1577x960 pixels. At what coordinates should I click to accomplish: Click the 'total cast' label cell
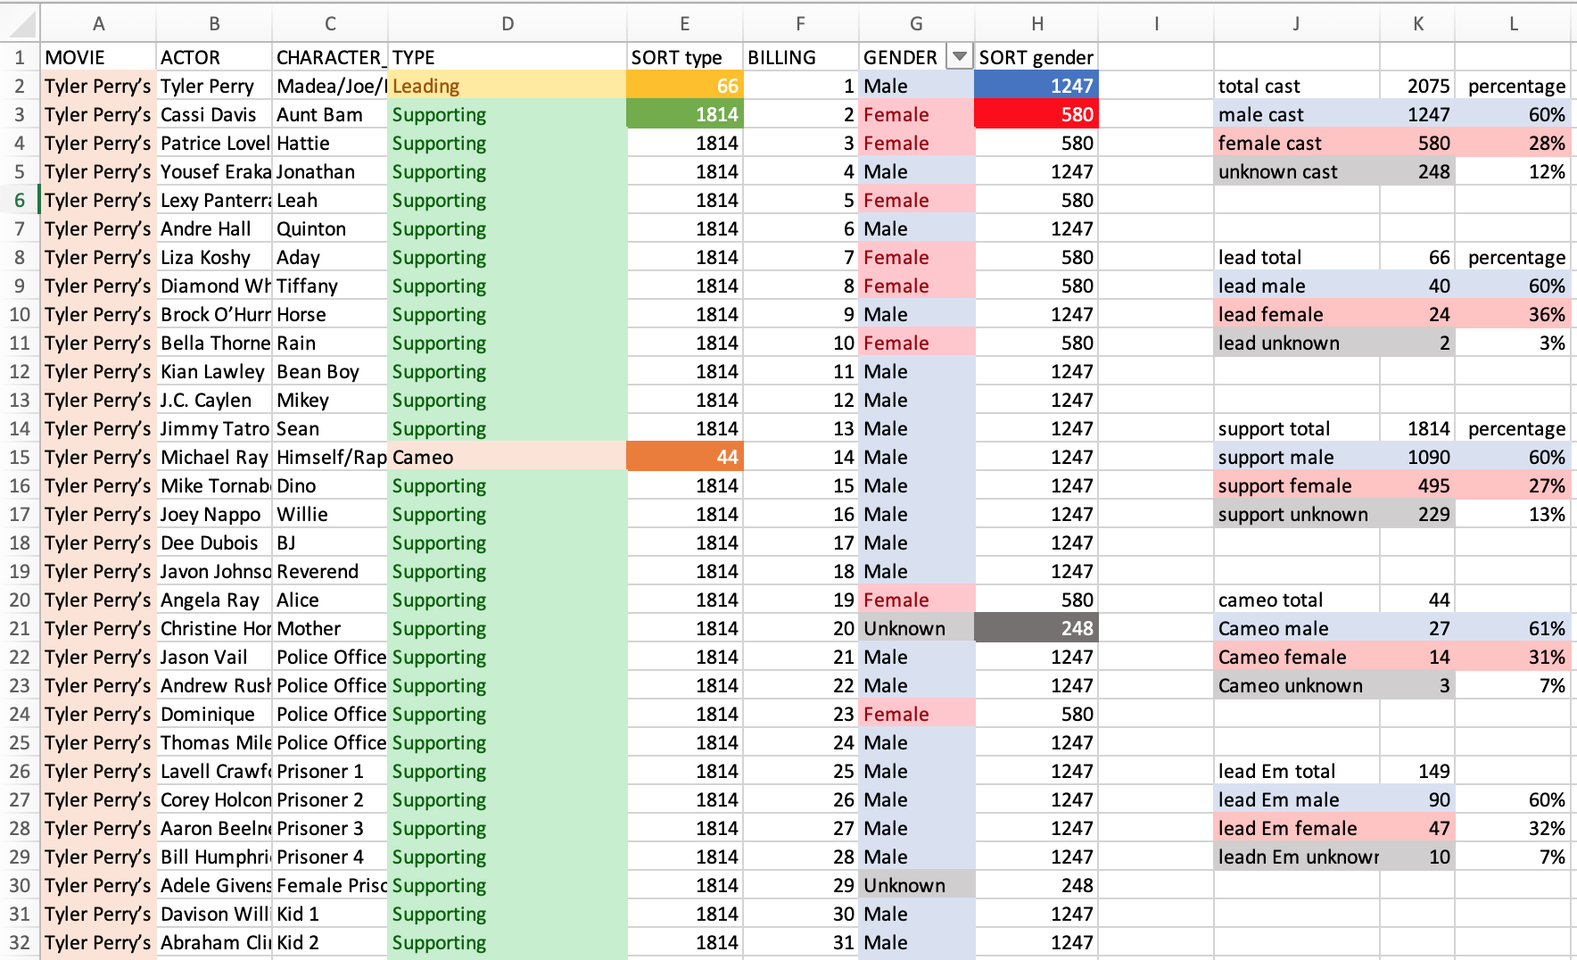pos(1296,86)
